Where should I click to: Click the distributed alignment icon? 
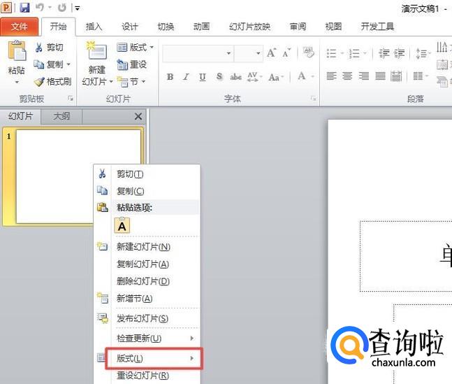tap(396, 76)
